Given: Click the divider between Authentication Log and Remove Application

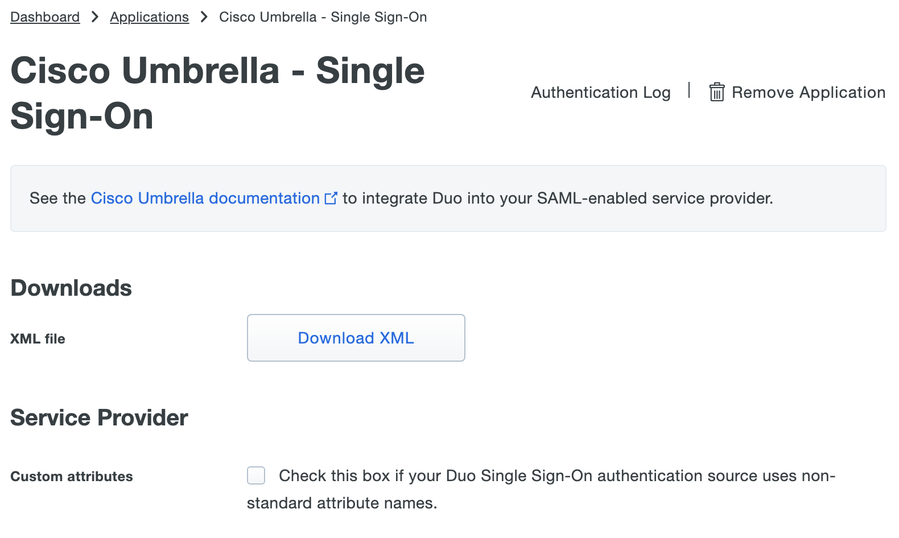Looking at the screenshot, I should 689,92.
